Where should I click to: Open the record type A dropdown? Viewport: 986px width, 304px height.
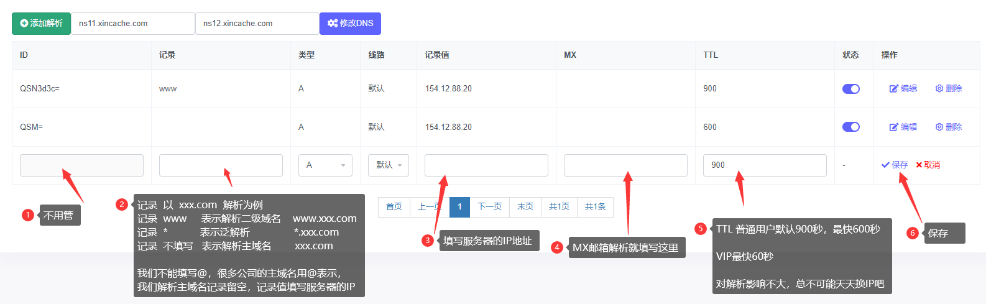click(x=325, y=165)
